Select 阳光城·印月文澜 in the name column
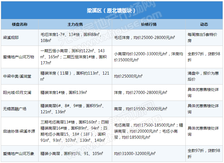Viewport: 224px width, 163px height. click(17, 93)
